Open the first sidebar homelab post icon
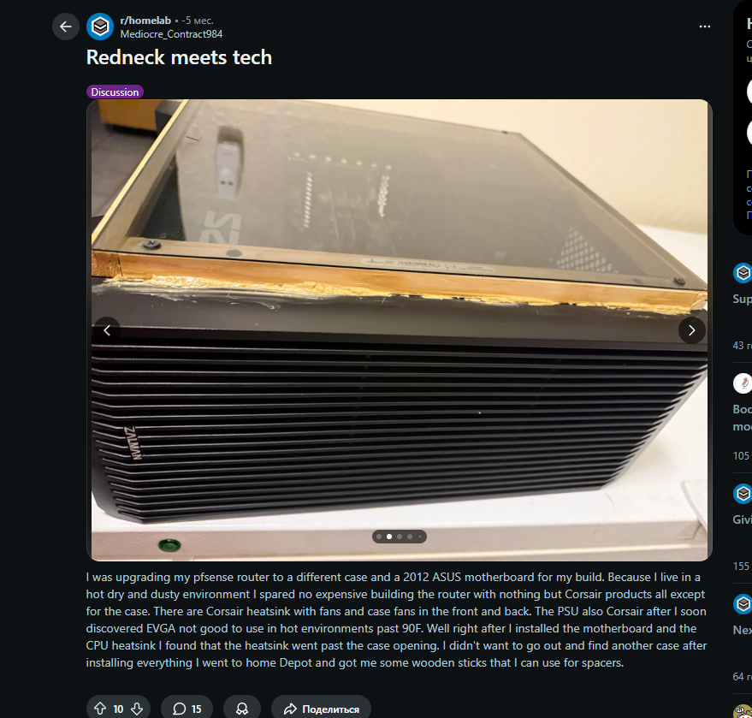This screenshot has height=718, width=752. [x=743, y=273]
